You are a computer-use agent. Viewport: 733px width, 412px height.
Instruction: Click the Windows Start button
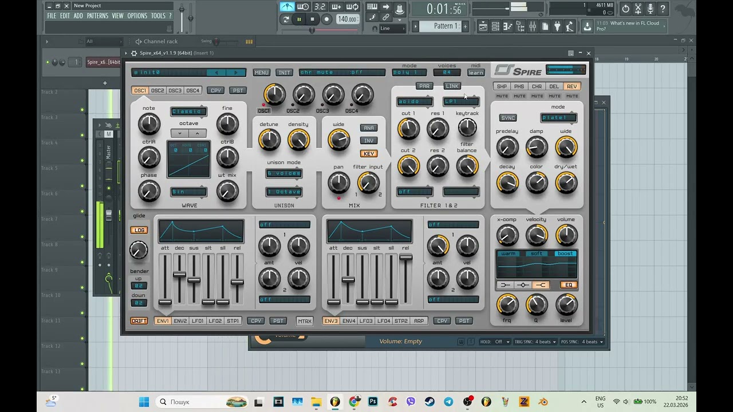[144, 402]
